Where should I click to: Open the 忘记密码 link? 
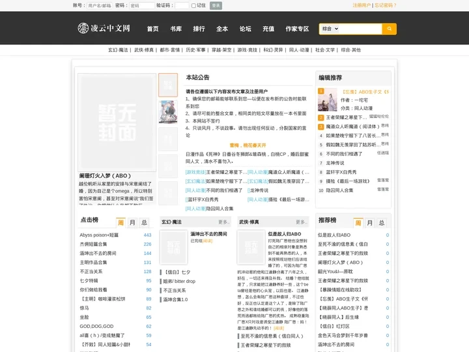tap(385, 5)
